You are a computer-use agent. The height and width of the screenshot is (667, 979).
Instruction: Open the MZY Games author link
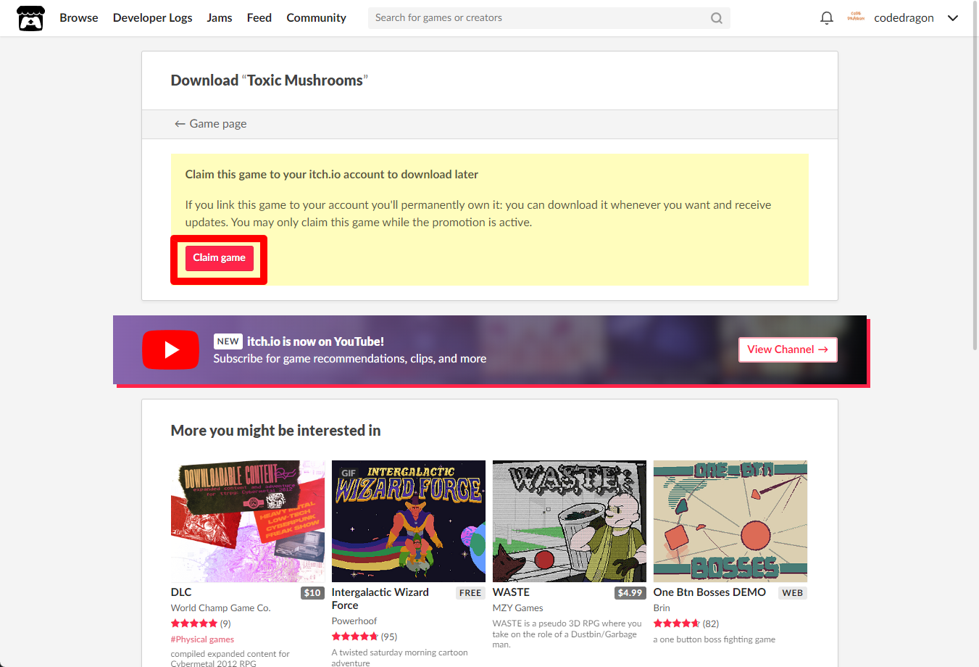(x=517, y=608)
